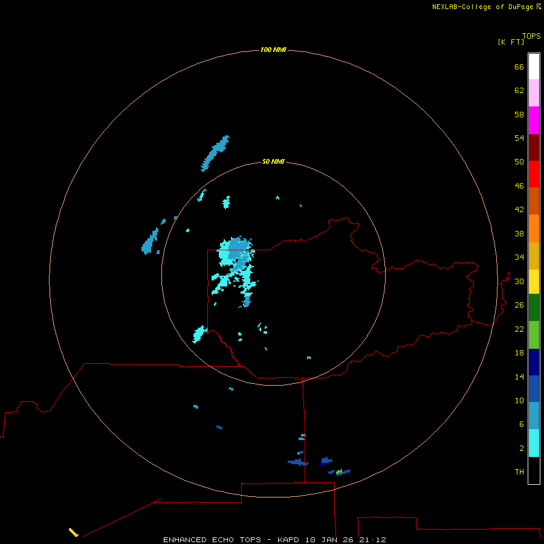Screen dimensions: 544x544
Task: Click the "26" legend value
Action: [x=519, y=305]
